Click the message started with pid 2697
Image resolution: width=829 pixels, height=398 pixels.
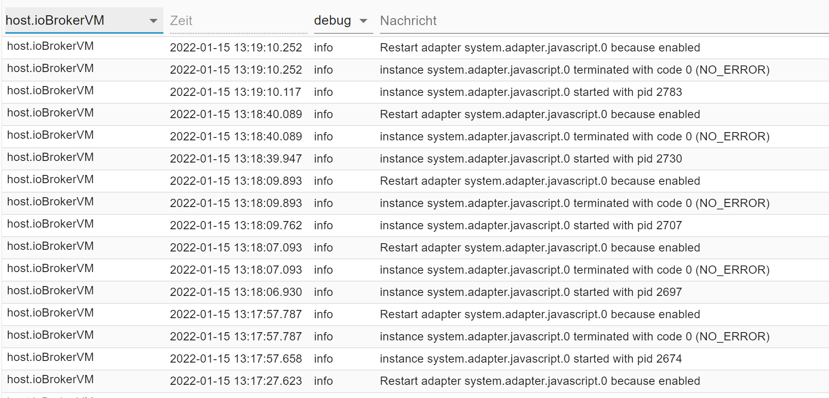(x=531, y=292)
